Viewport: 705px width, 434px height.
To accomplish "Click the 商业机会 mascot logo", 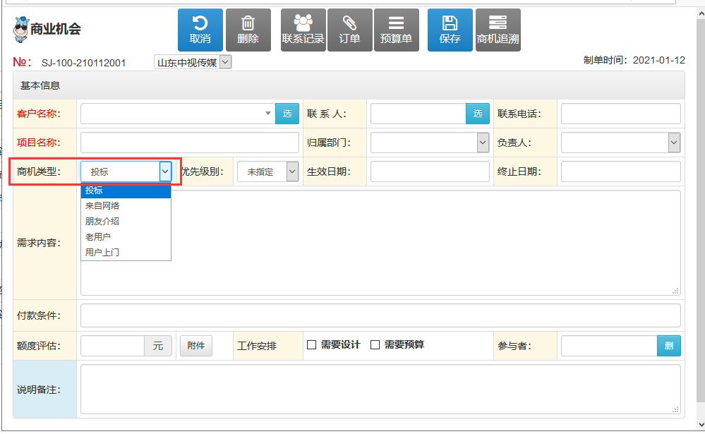I will tap(20, 30).
